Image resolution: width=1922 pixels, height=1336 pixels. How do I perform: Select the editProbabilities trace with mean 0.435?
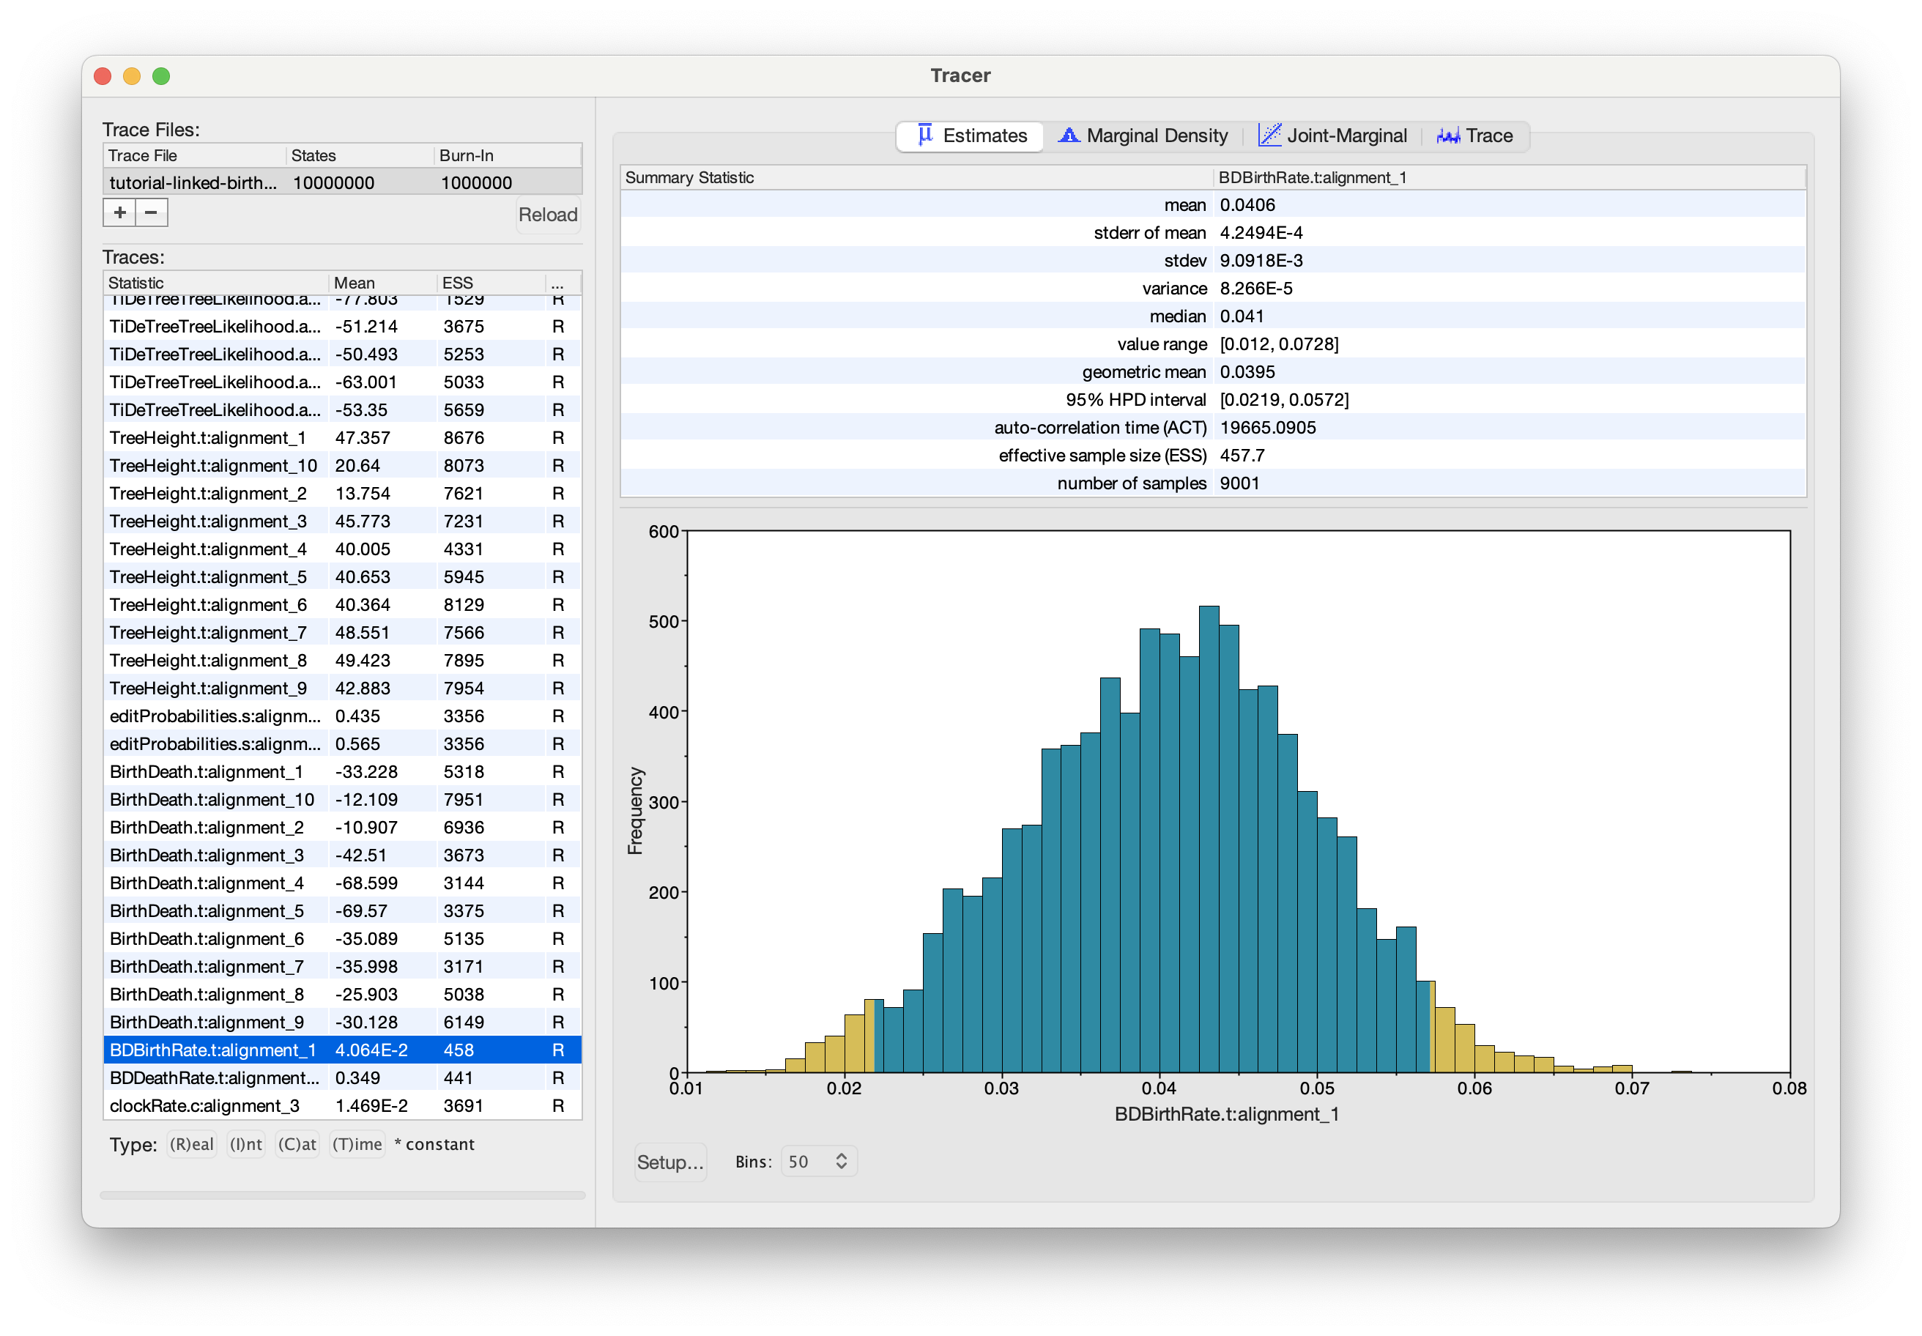(342, 716)
